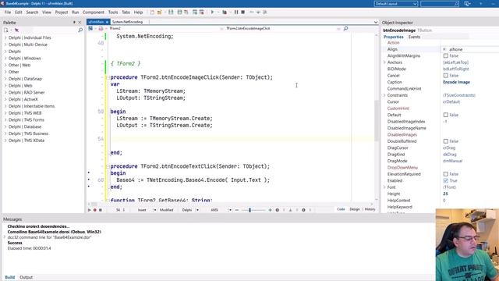Click the New items toolbar icon

[152, 12]
